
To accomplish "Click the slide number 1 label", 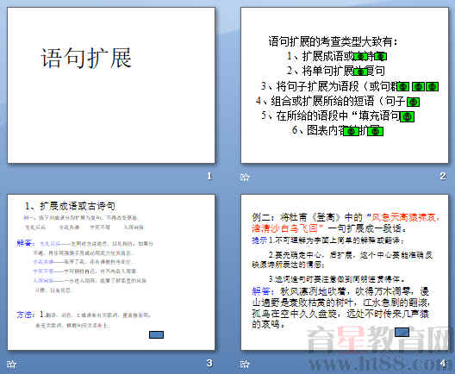I will 209,176.
